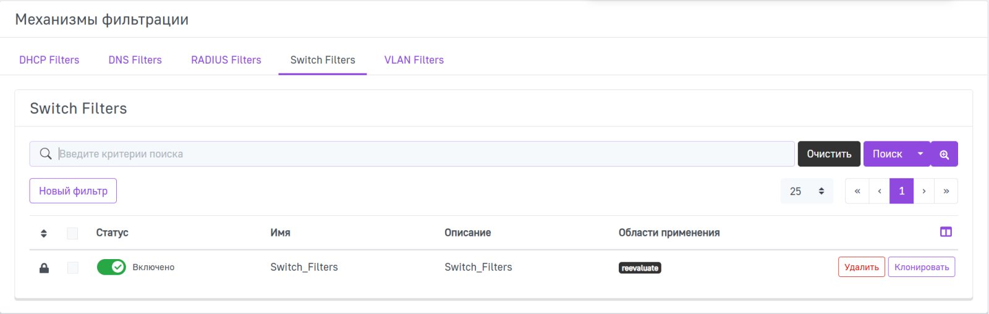
Task: Click the Клонировать button for Switch_Filters
Action: 922,267
